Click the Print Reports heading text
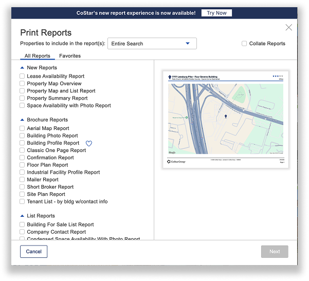 tap(46, 32)
